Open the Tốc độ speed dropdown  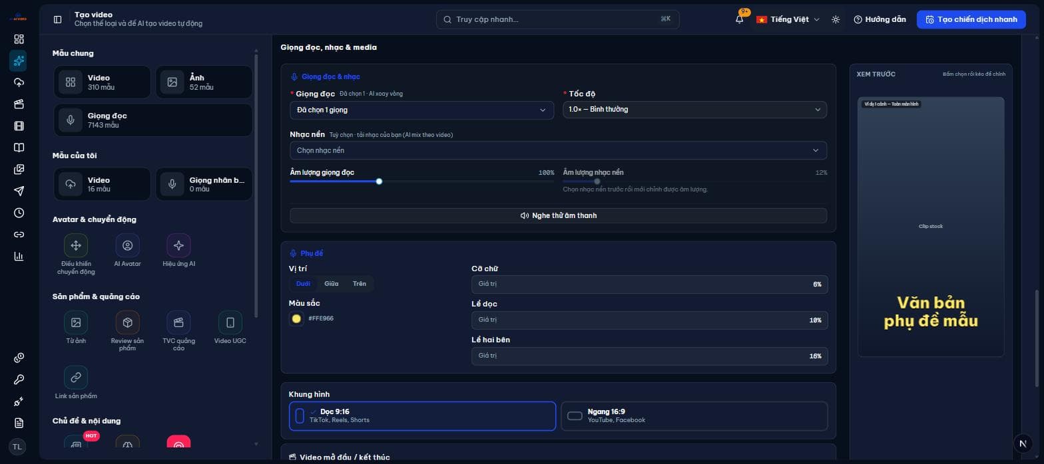pyautogui.click(x=694, y=110)
